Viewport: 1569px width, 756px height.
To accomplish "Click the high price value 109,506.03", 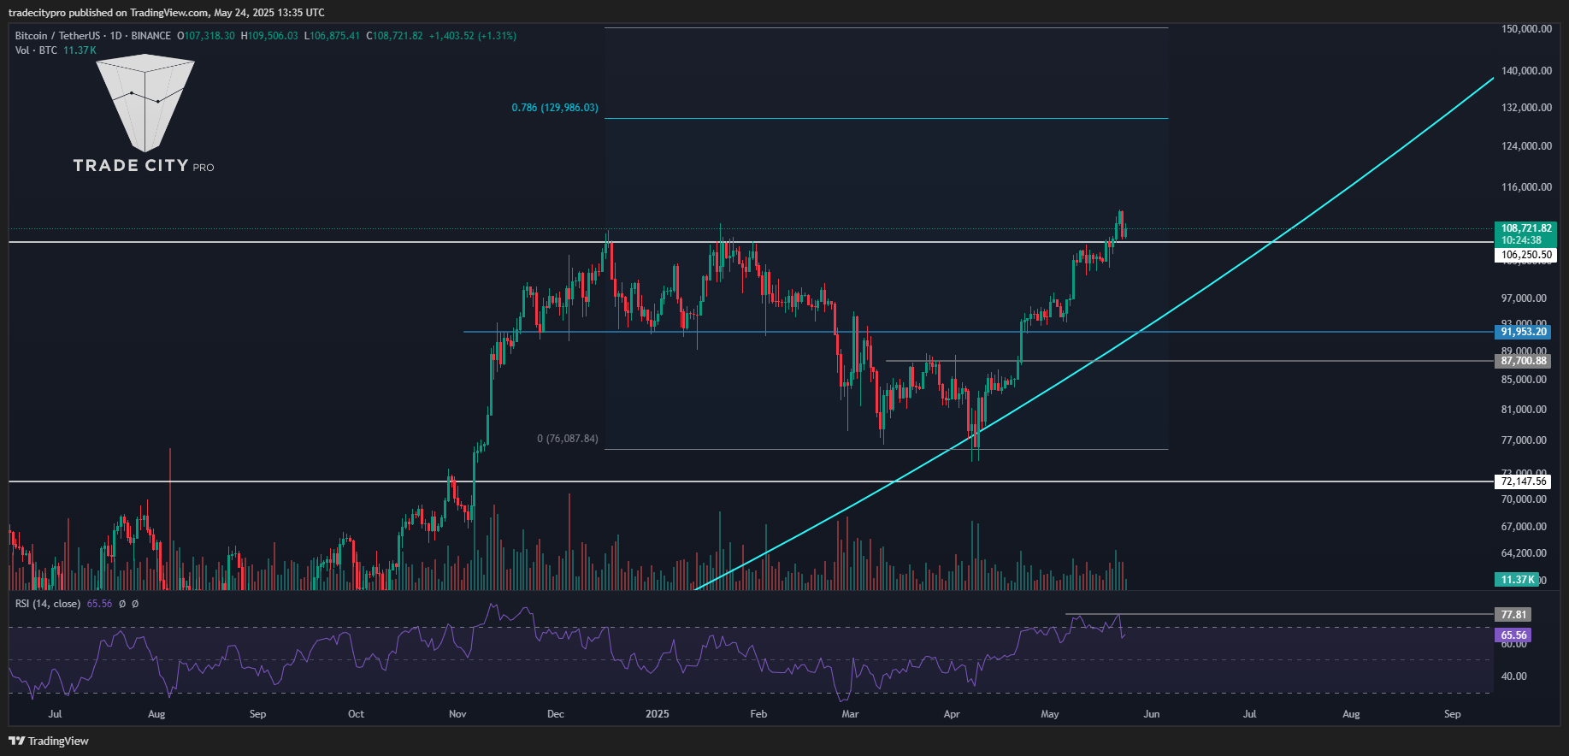I will point(273,36).
